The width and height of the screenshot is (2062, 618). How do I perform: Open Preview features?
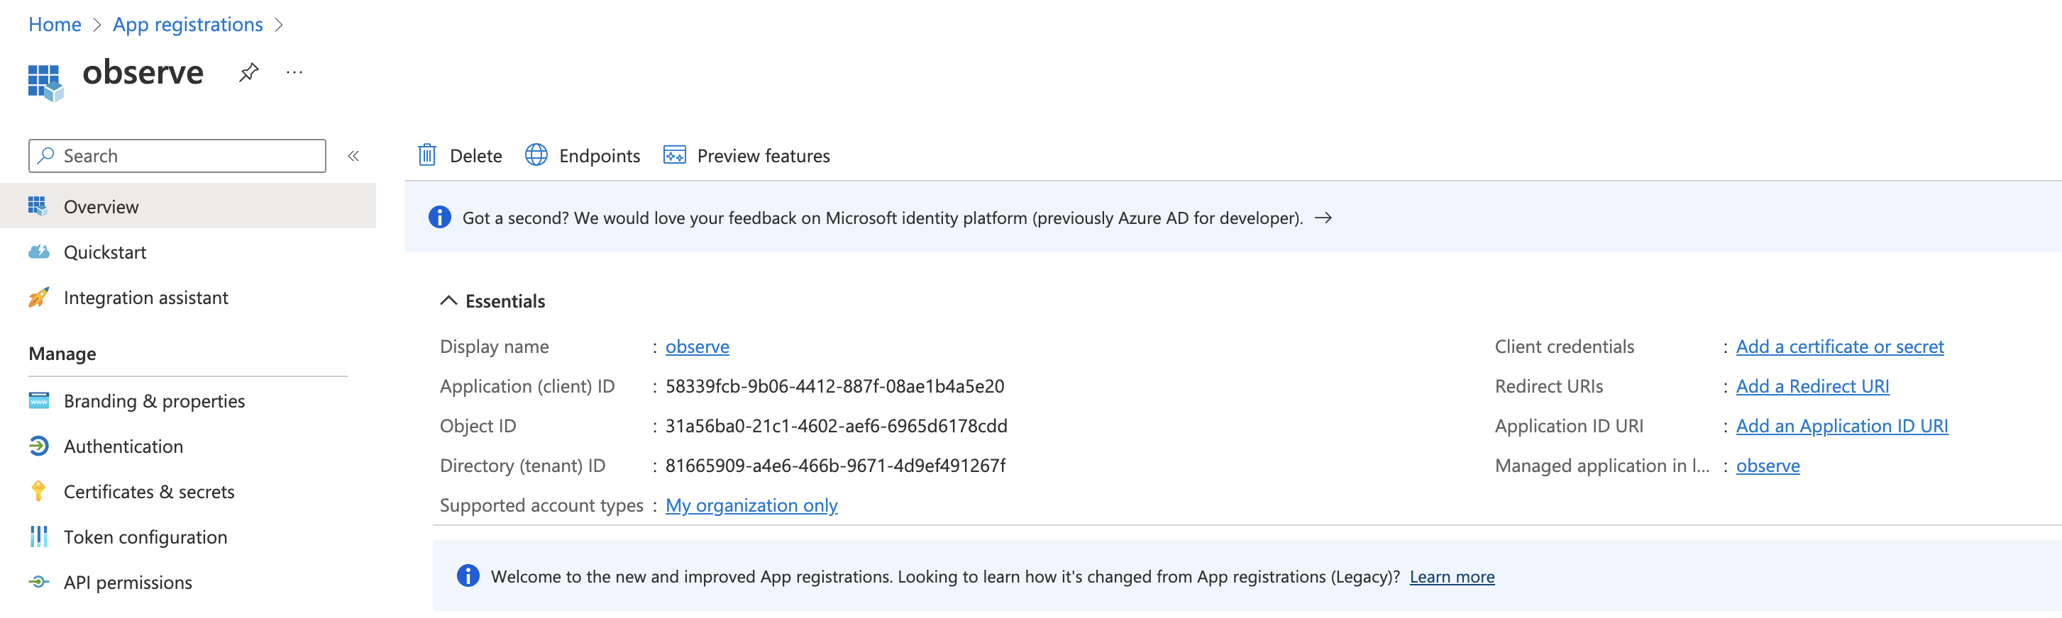[x=747, y=155]
